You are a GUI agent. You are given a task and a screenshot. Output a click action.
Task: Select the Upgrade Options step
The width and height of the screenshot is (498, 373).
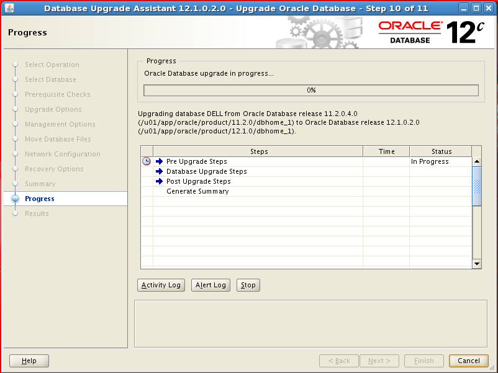(53, 109)
